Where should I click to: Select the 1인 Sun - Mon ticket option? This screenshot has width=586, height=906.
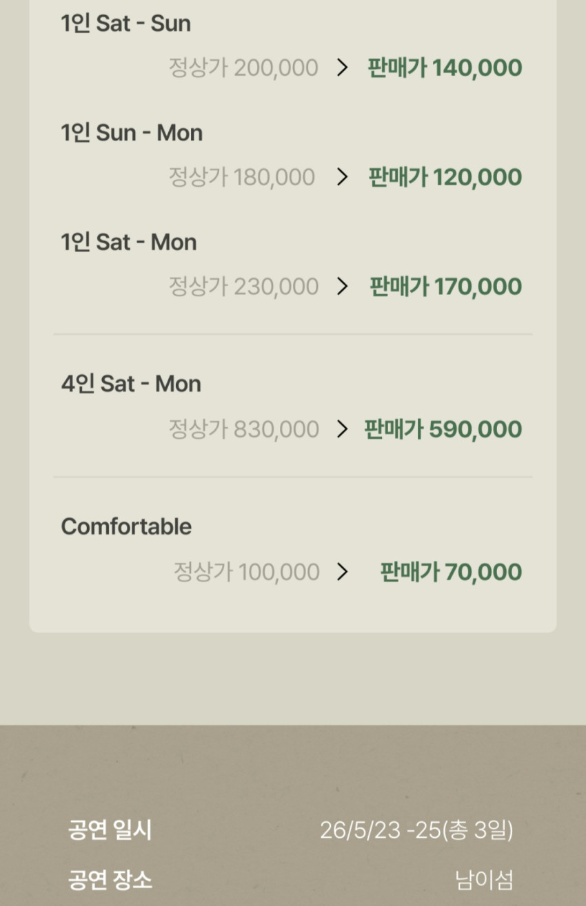132,132
